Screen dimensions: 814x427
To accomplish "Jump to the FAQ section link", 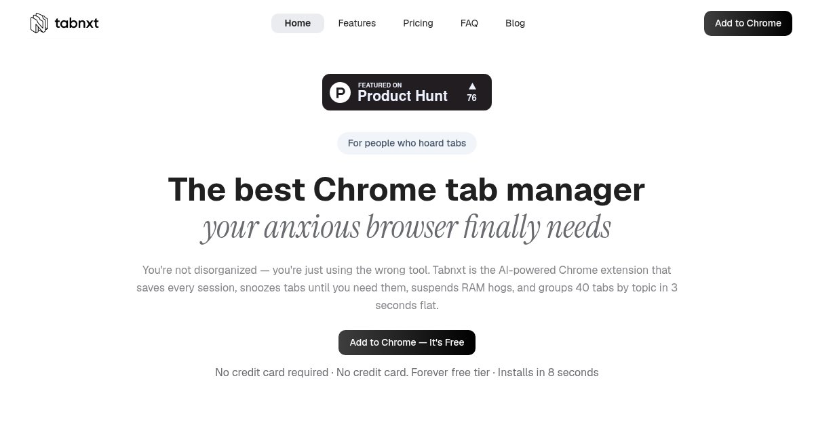I will pyautogui.click(x=469, y=23).
